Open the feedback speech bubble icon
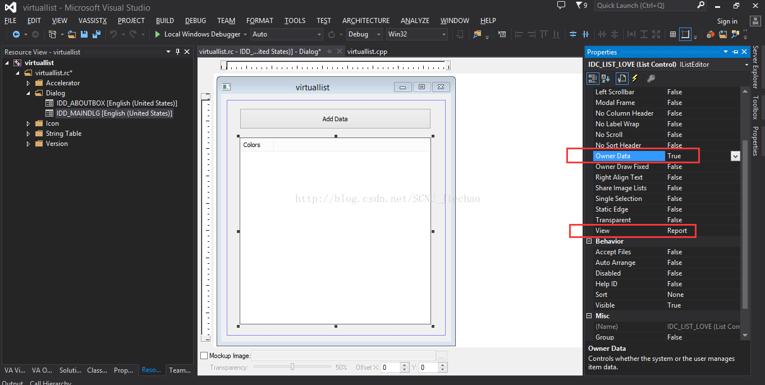Viewport: 765px width, 385px height. 561,5
